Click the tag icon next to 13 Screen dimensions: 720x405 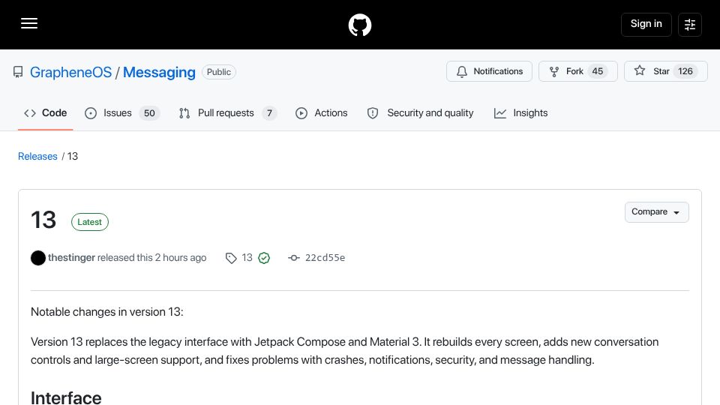[x=231, y=258]
